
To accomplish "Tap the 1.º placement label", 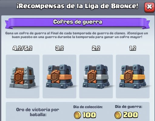I will point(133,48).
